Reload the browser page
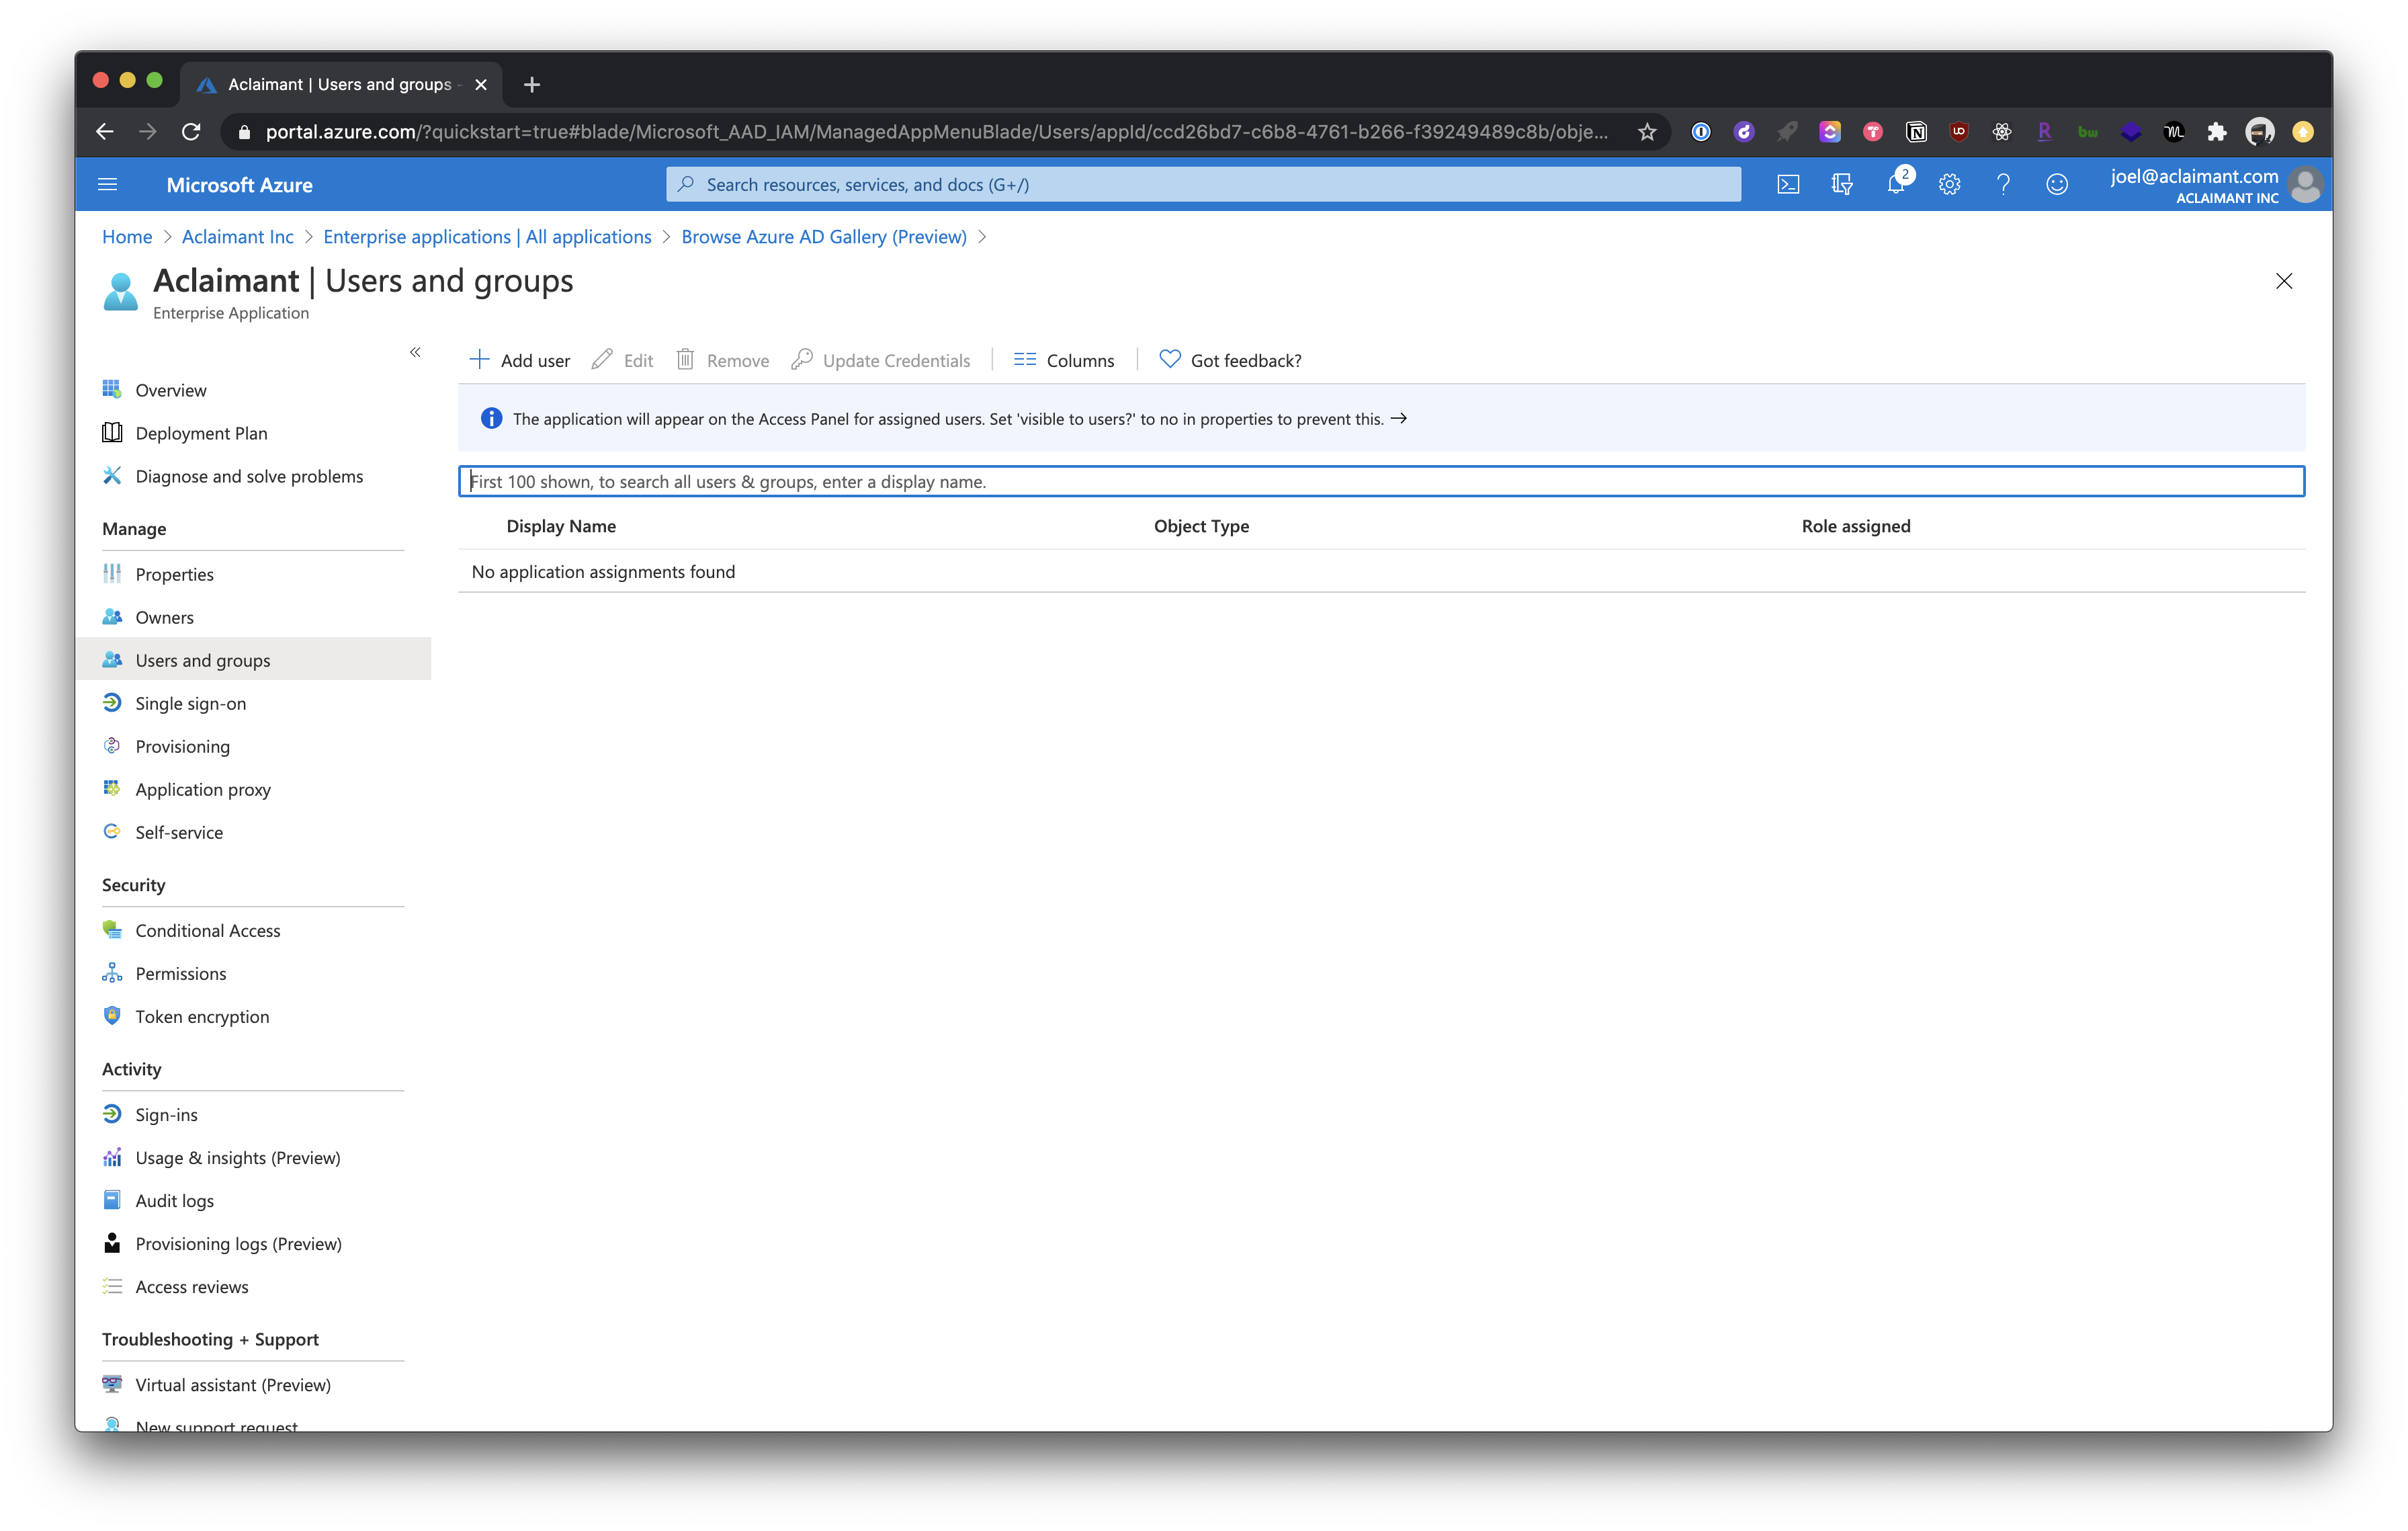This screenshot has width=2408, height=1531. [191, 131]
